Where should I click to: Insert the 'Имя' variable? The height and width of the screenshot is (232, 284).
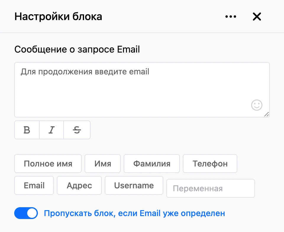coord(103,164)
